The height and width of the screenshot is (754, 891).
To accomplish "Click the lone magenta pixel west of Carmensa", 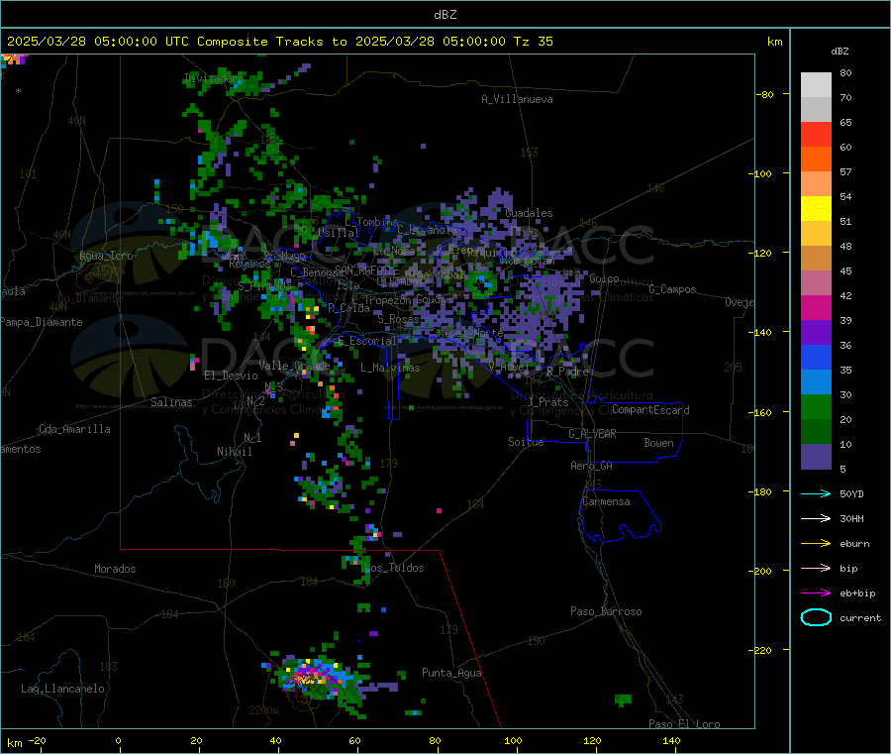I will 439,510.
